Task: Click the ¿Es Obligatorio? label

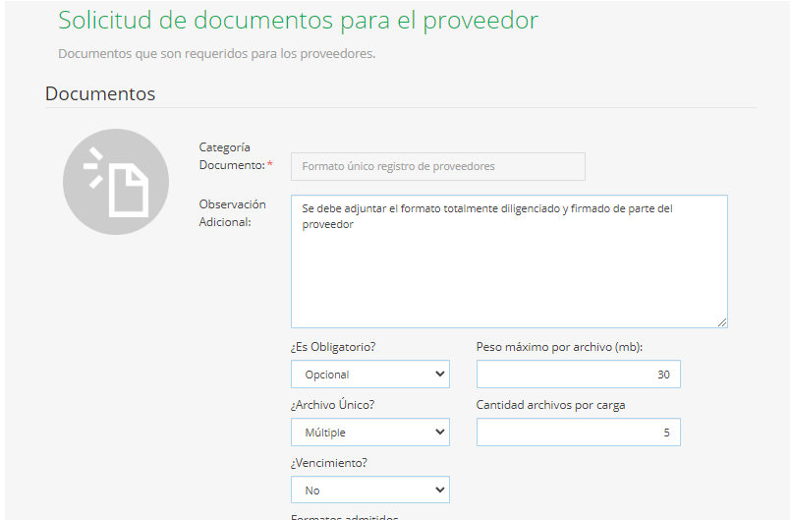Action: pyautogui.click(x=333, y=347)
